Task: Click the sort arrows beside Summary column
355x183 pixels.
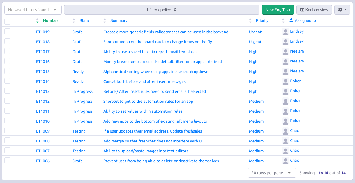Action: tap(105, 21)
